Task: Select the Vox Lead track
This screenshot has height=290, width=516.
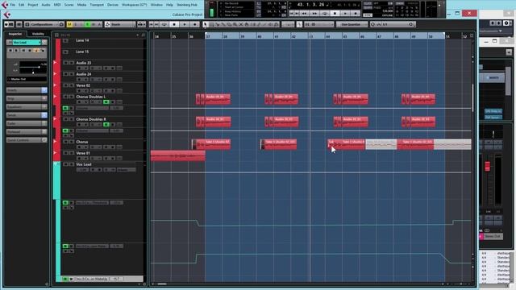Action: tap(84, 164)
